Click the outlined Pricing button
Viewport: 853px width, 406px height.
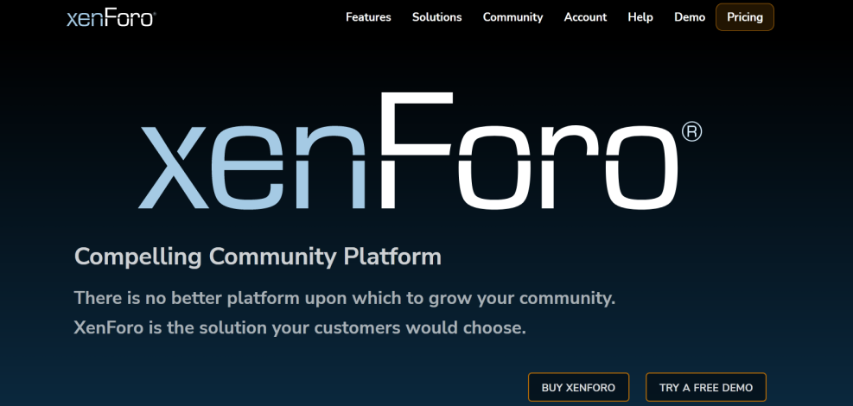(744, 17)
